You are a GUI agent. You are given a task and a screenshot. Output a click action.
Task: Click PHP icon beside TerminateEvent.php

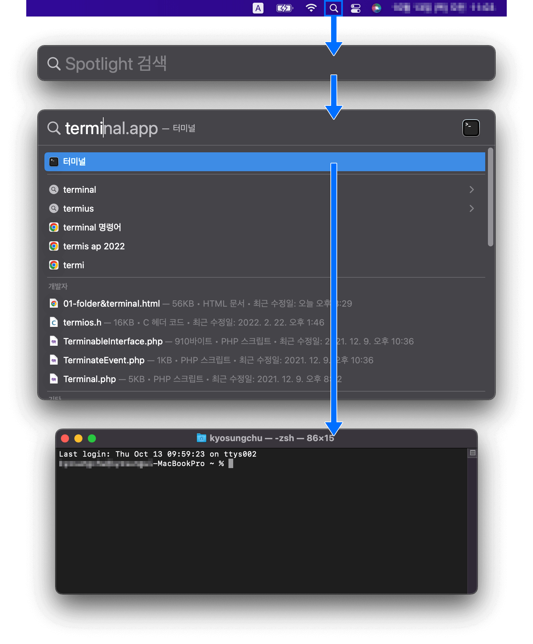(x=54, y=360)
